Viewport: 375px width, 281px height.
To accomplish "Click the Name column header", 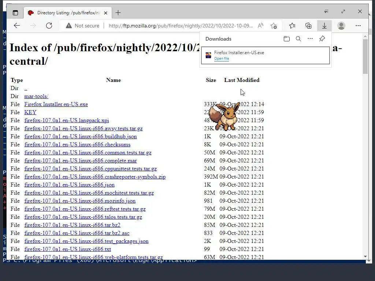I will 114,80.
